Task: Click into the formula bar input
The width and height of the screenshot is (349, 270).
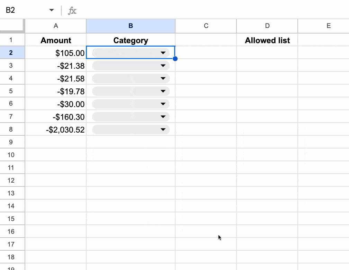Action: (208, 10)
